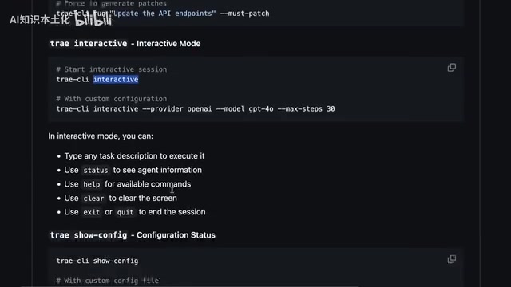Image resolution: width=511 pixels, height=287 pixels.
Task: Click the 'quit' inline code
Action: 125,212
